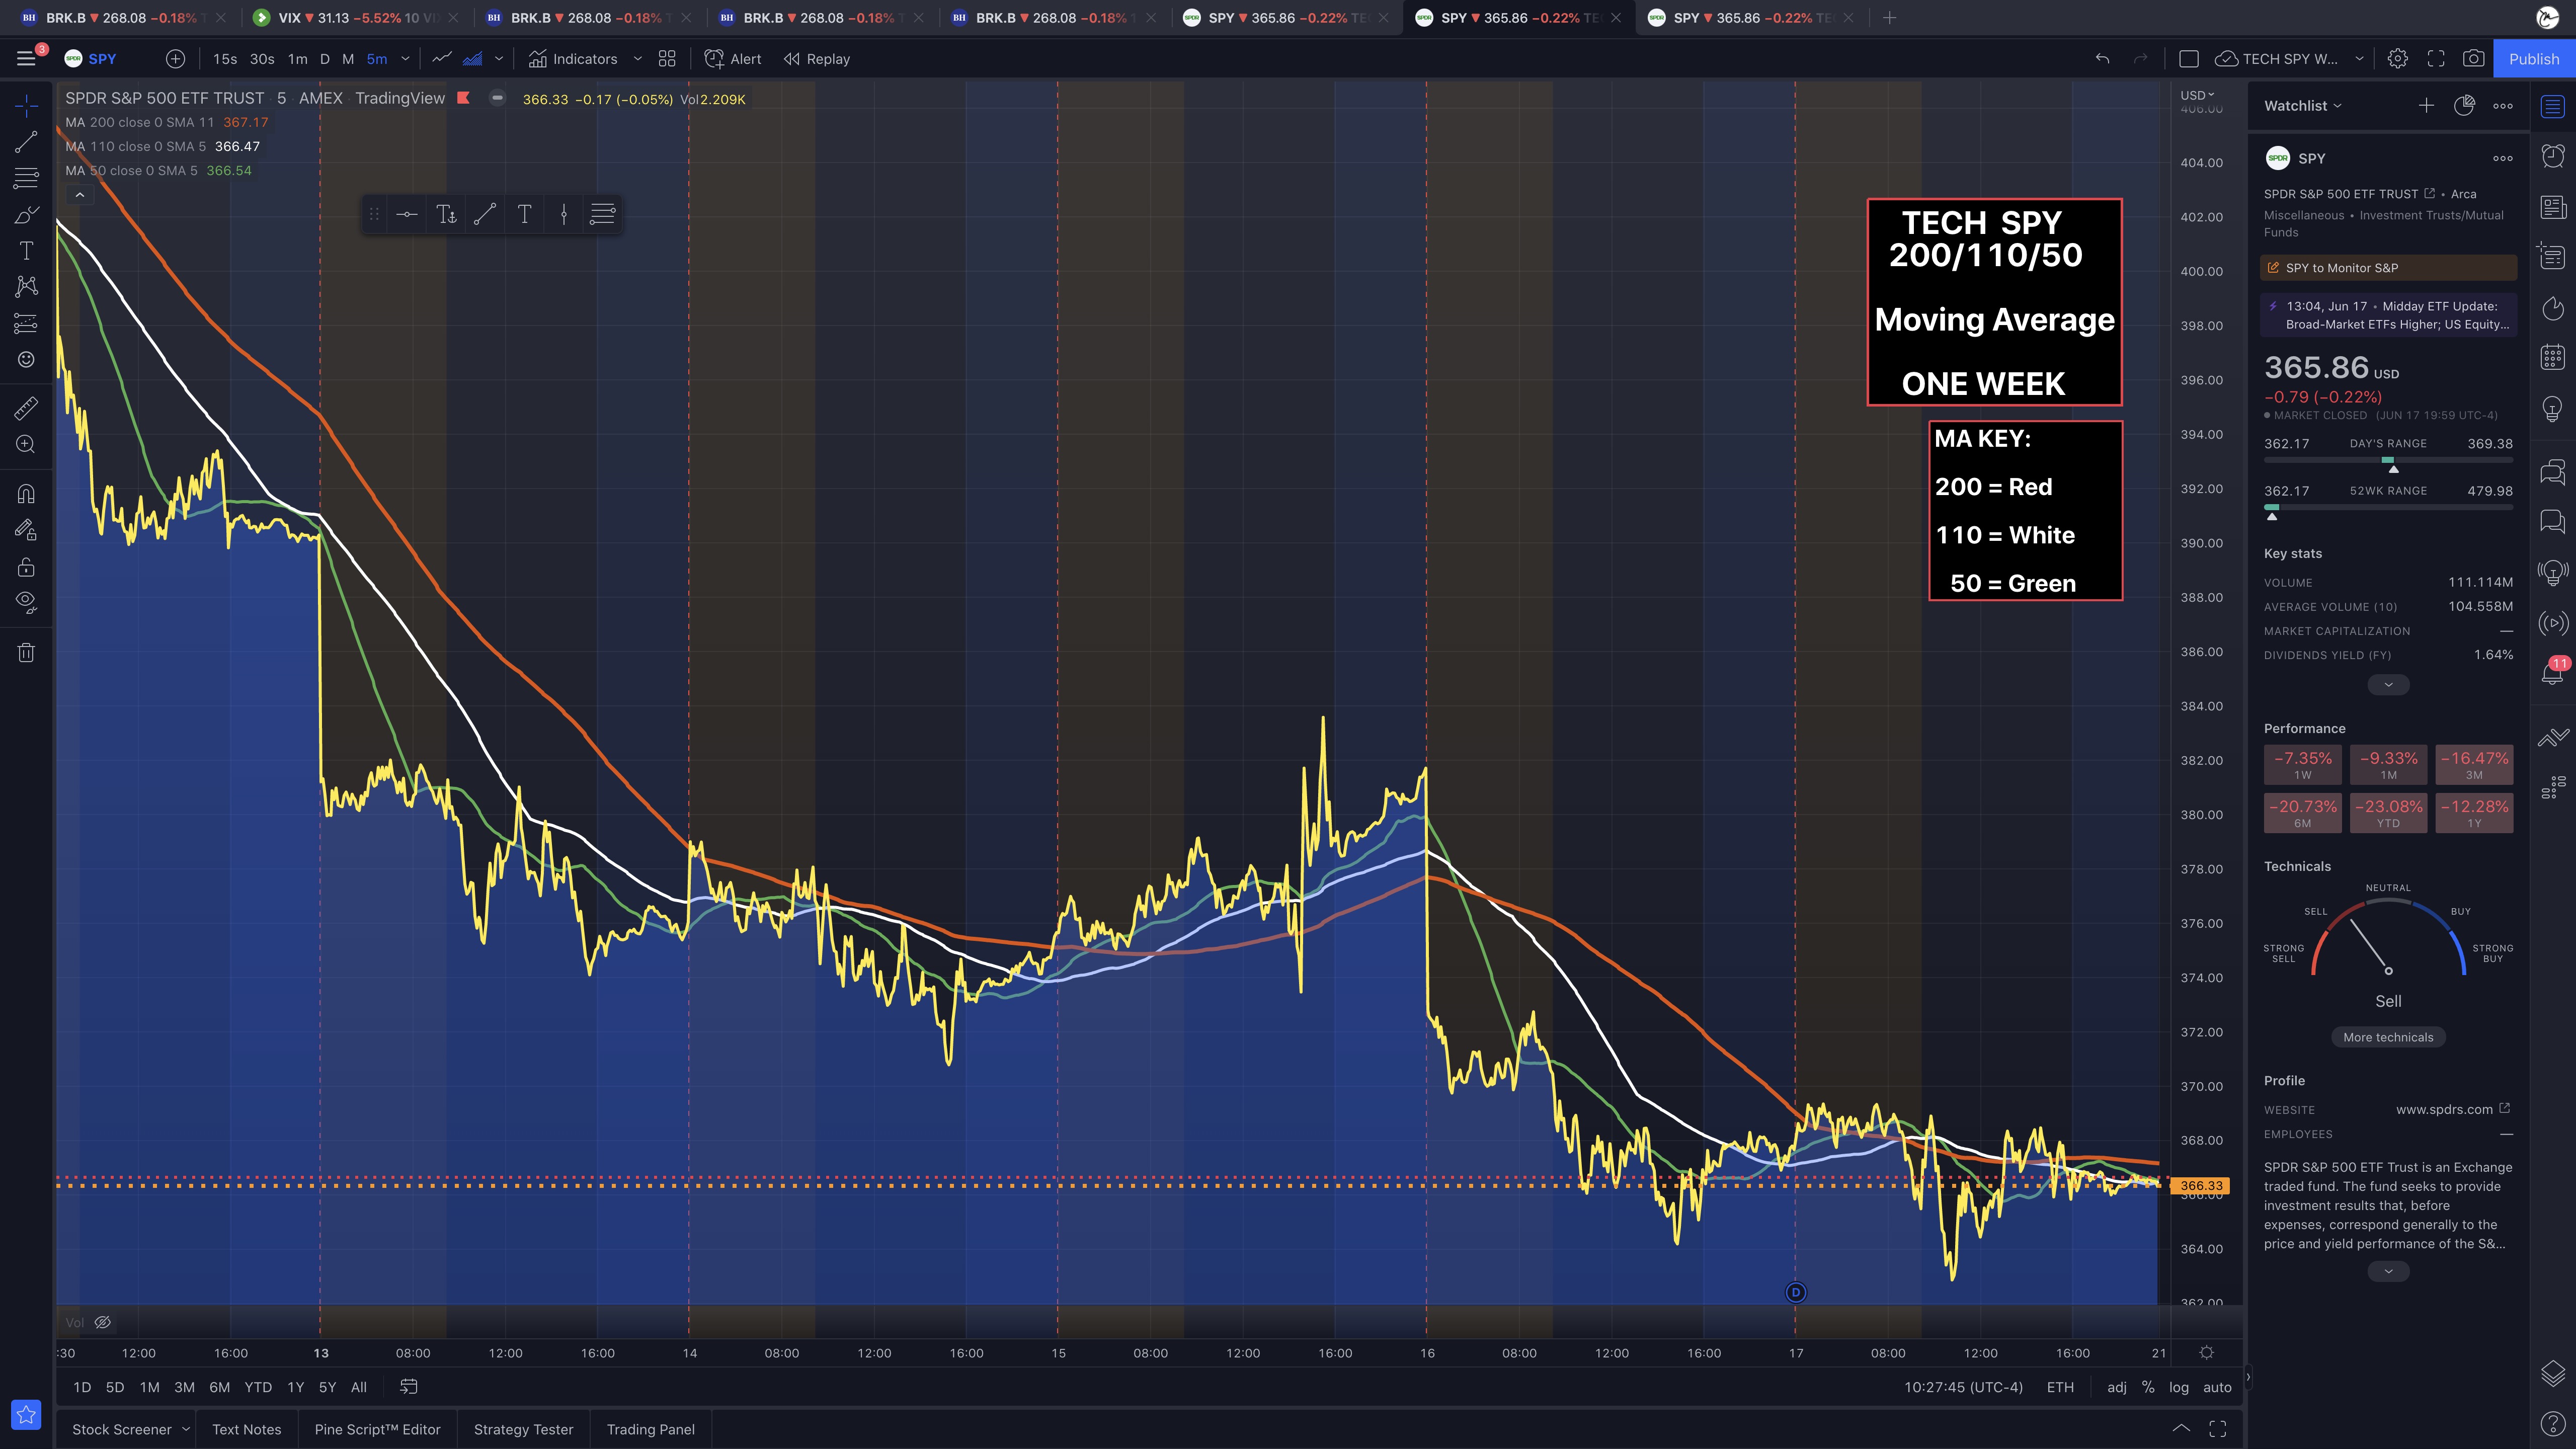Click the trash remove-objects icon
2576x1449 pixels.
pos(26,653)
